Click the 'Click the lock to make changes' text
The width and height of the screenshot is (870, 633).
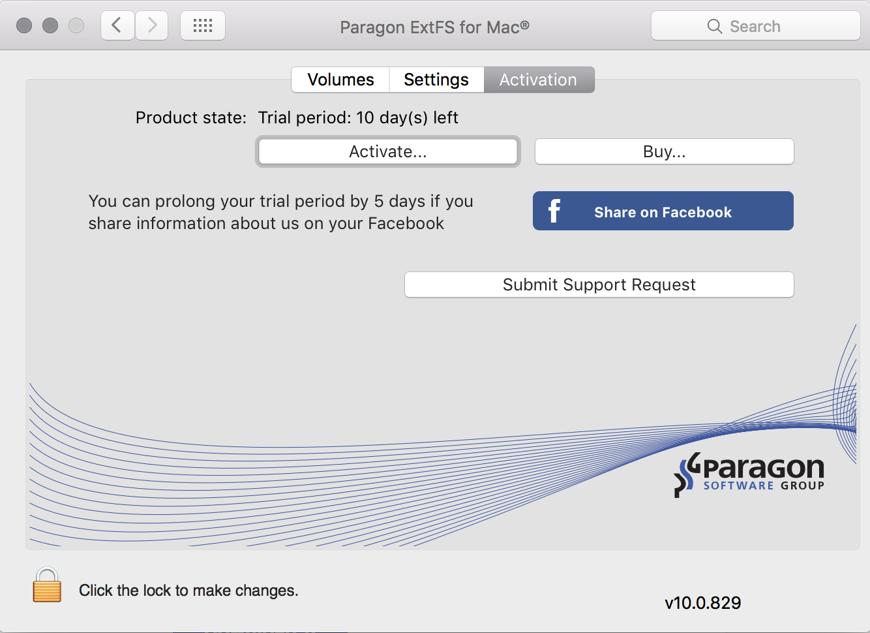(188, 591)
